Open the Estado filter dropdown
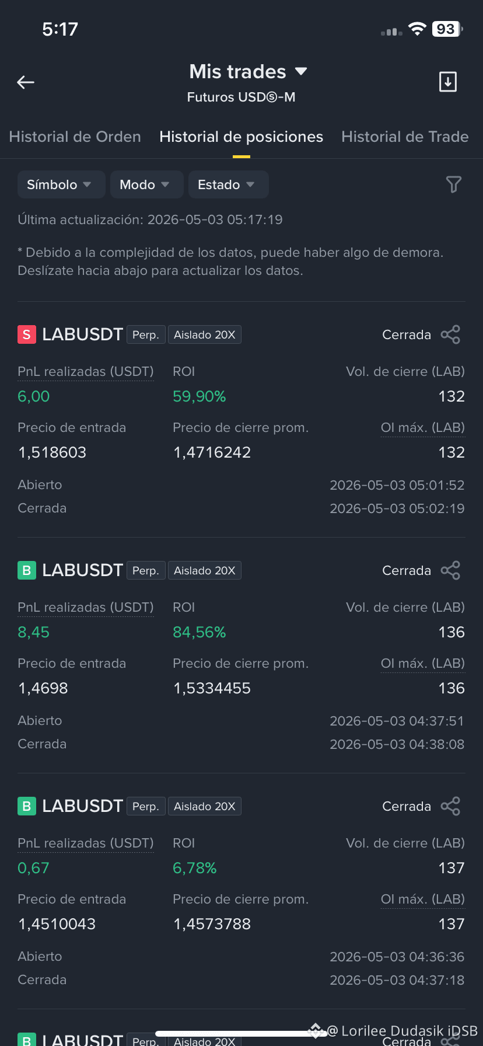483x1046 pixels. [229, 184]
